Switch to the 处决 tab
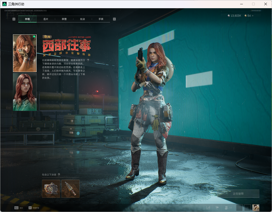 tap(82, 19)
